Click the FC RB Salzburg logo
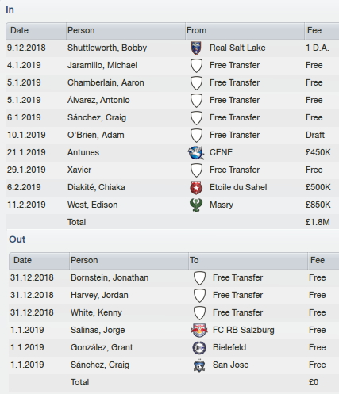339x394 pixels. 199,330
